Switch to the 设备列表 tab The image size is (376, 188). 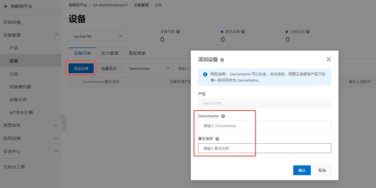click(x=82, y=53)
